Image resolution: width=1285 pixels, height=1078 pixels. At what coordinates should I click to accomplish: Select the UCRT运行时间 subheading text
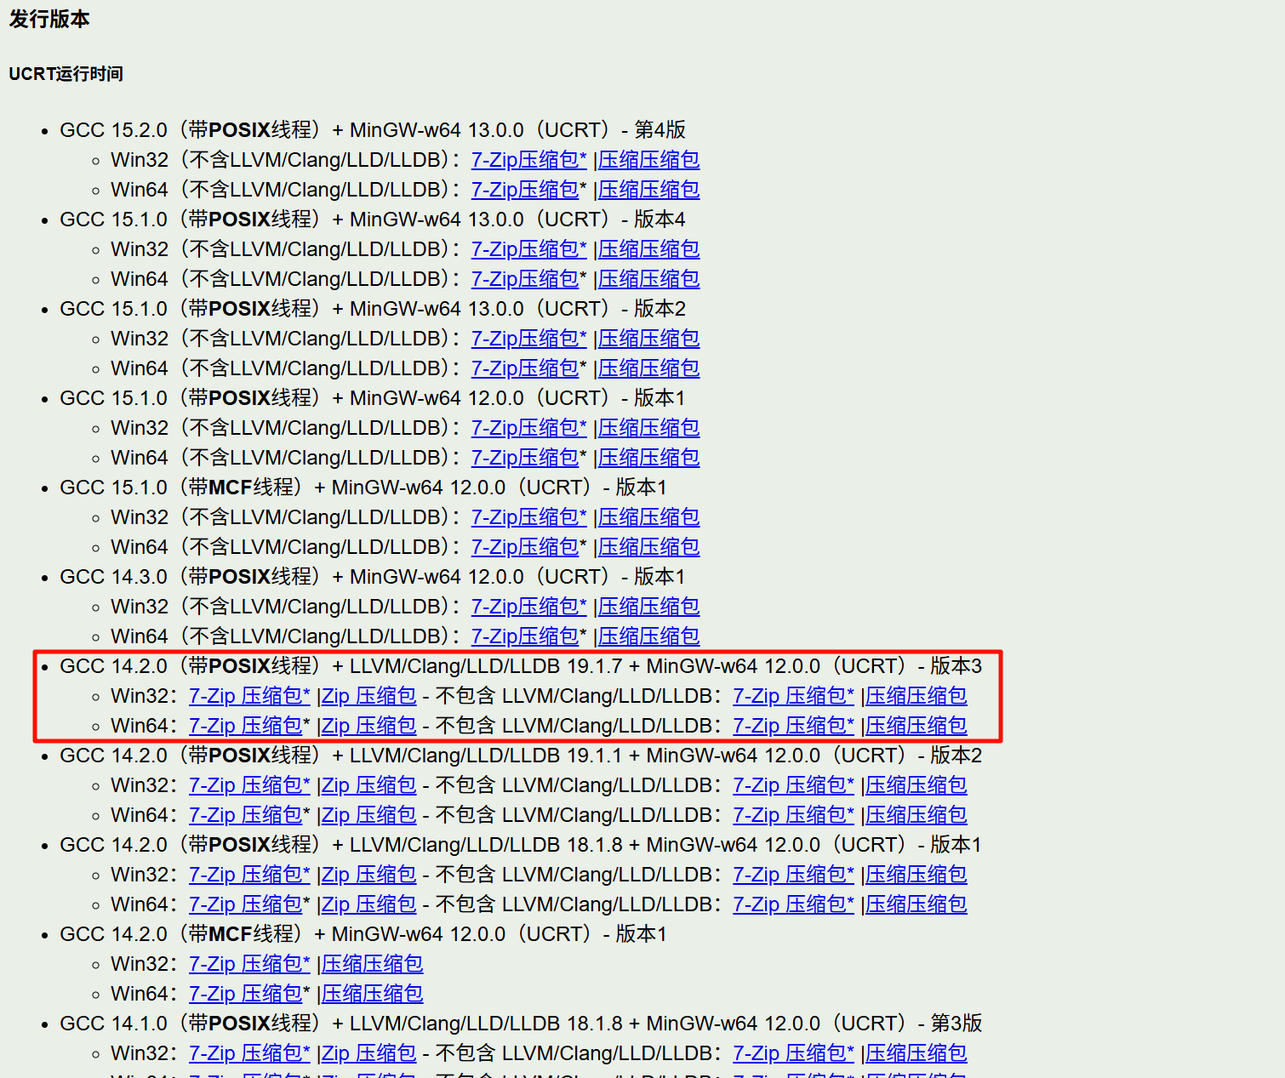pyautogui.click(x=66, y=74)
